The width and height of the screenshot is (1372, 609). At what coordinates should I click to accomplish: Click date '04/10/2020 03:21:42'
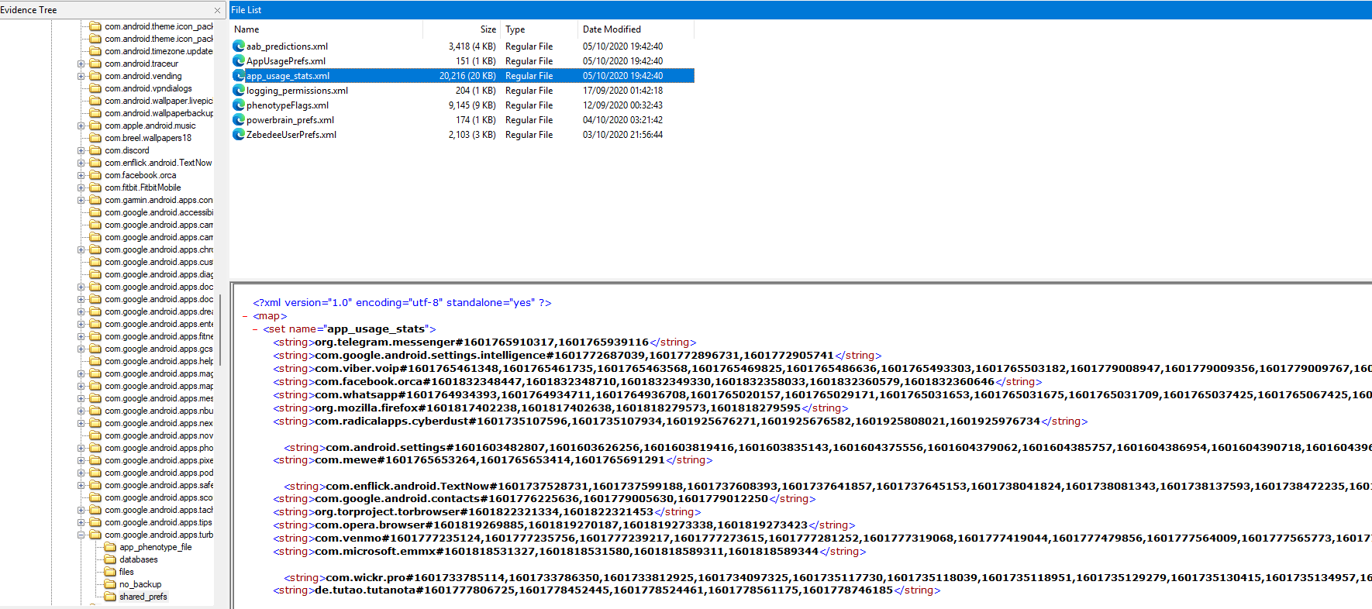(622, 120)
